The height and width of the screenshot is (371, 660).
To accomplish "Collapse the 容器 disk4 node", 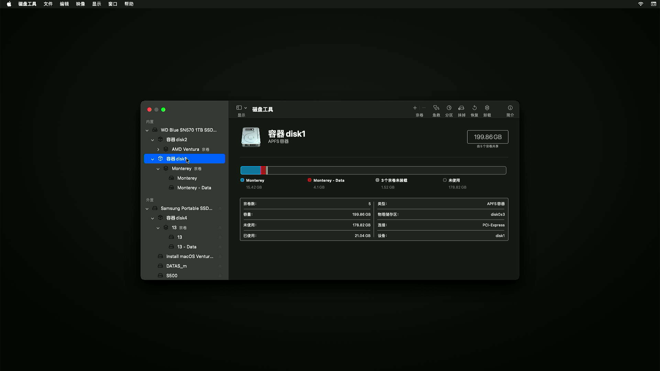I will (x=153, y=218).
